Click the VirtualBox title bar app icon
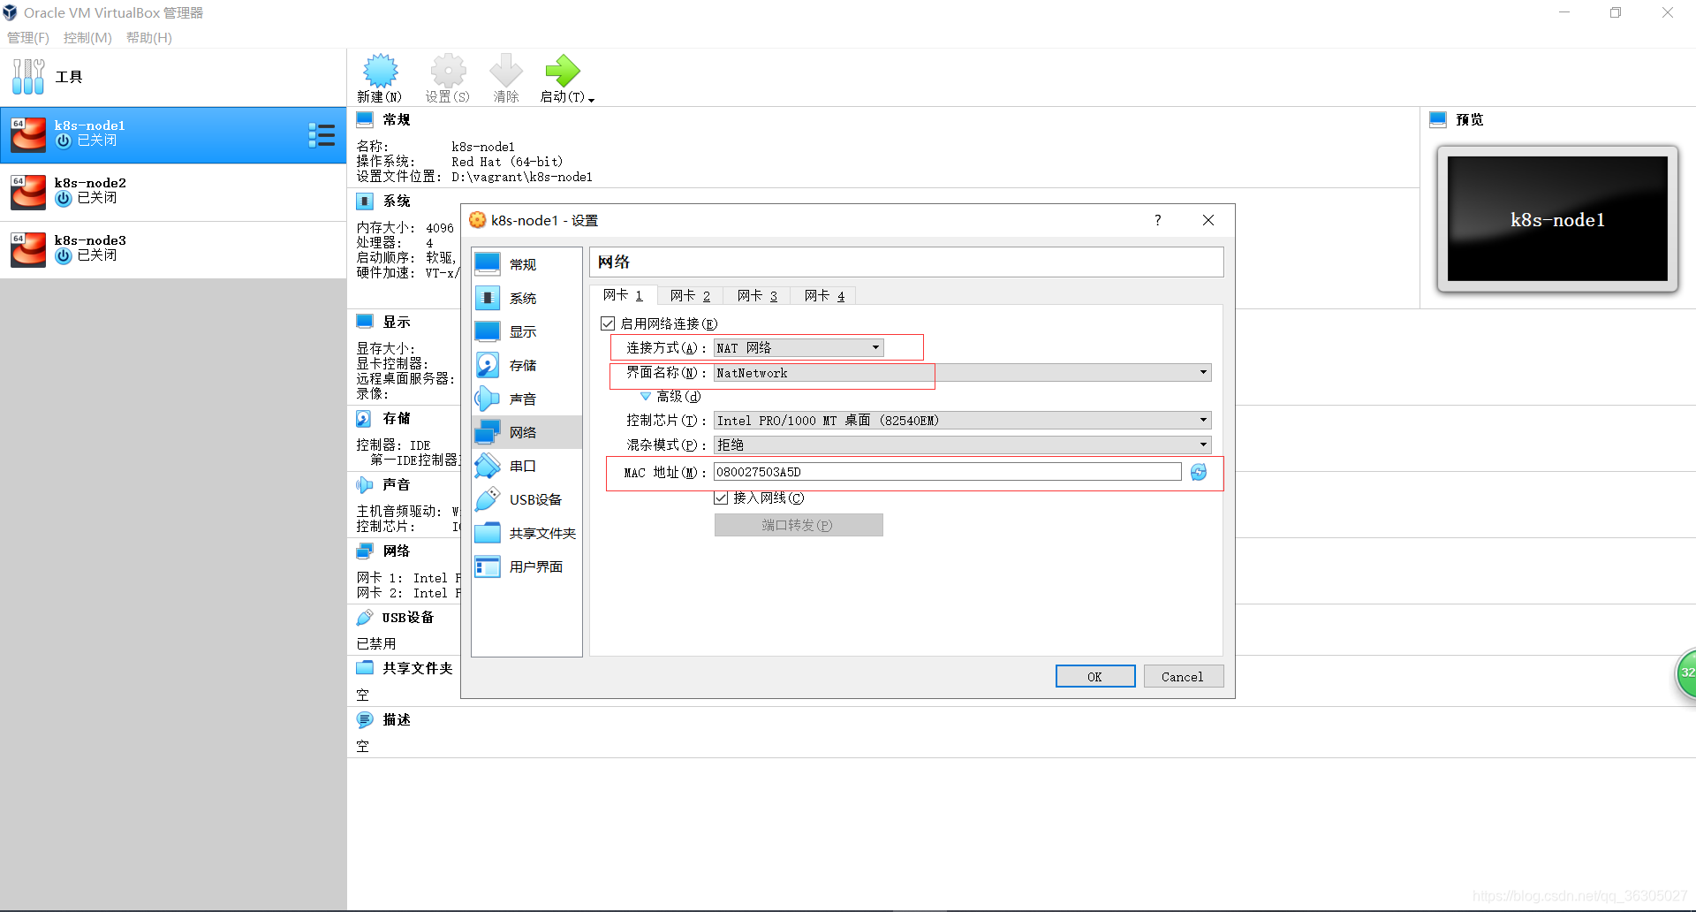Image resolution: width=1696 pixels, height=912 pixels. tap(10, 12)
